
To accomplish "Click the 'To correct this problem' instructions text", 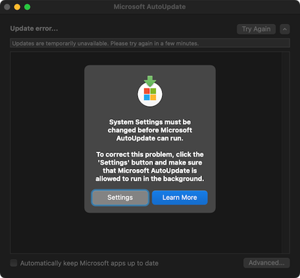I will click(150, 166).
